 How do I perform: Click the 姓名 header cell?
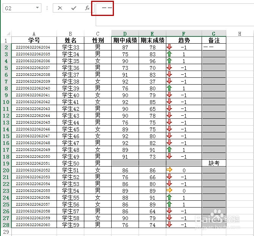coord(70,40)
